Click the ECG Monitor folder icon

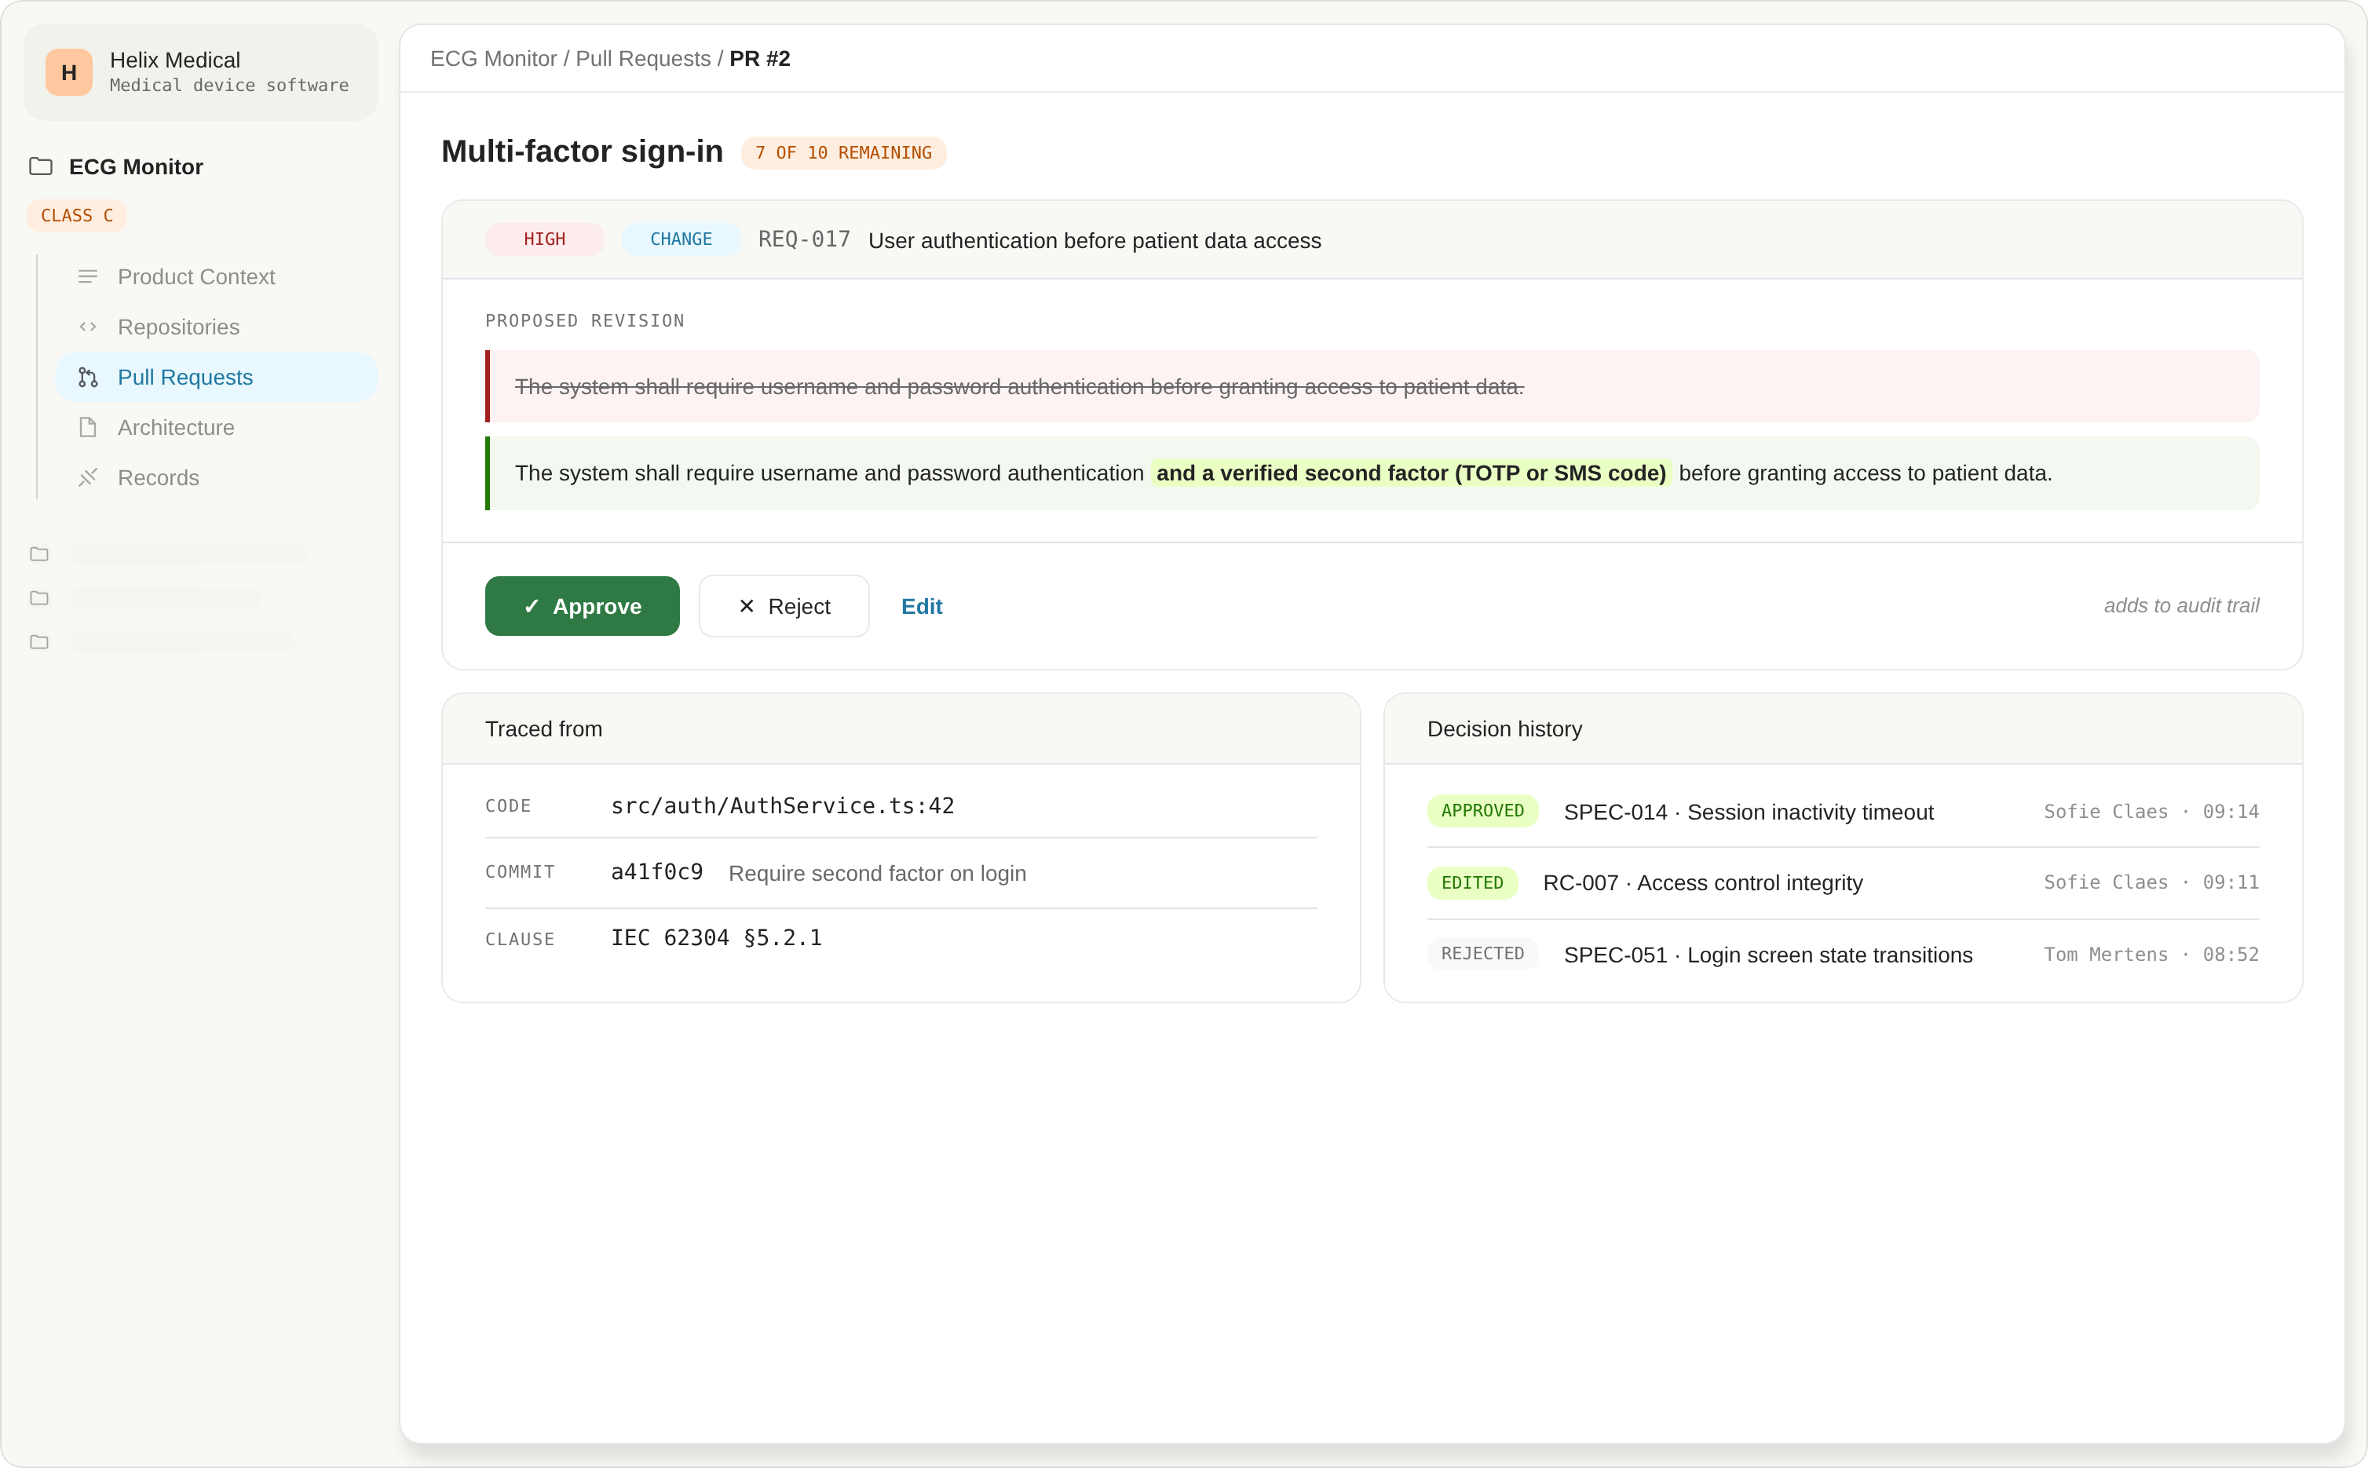click(41, 166)
